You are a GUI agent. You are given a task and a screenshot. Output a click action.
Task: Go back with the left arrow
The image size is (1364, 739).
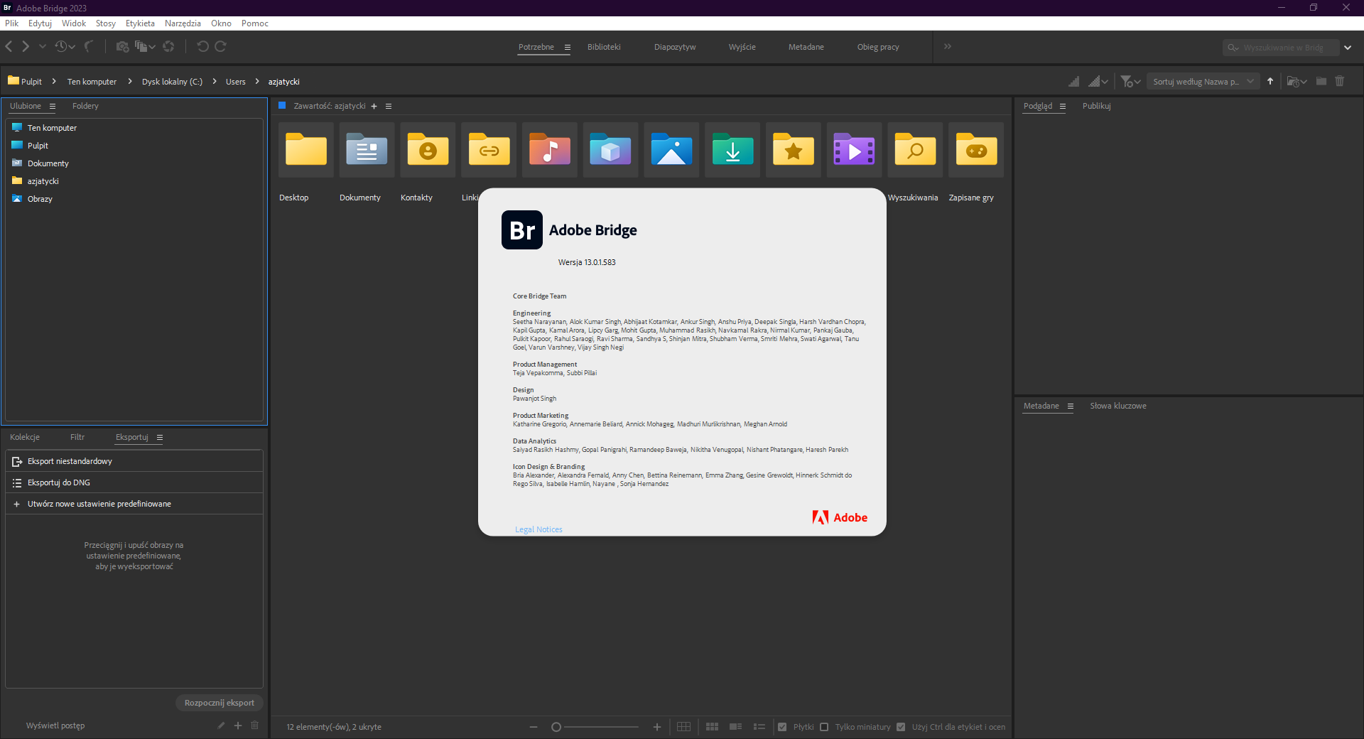click(x=9, y=46)
